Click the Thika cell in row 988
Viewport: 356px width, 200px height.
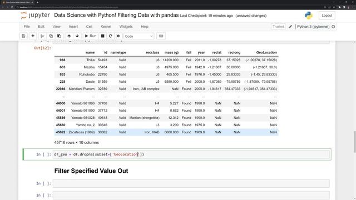(x=90, y=60)
